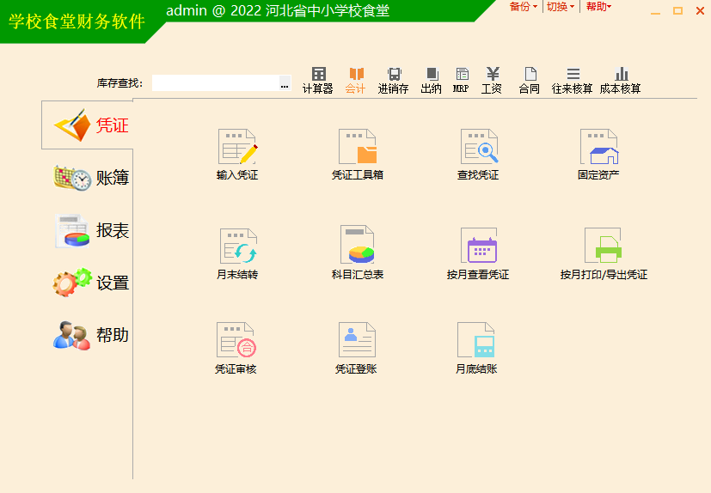
Task: Switch to the 报表 sidebar tab
Action: pos(92,230)
